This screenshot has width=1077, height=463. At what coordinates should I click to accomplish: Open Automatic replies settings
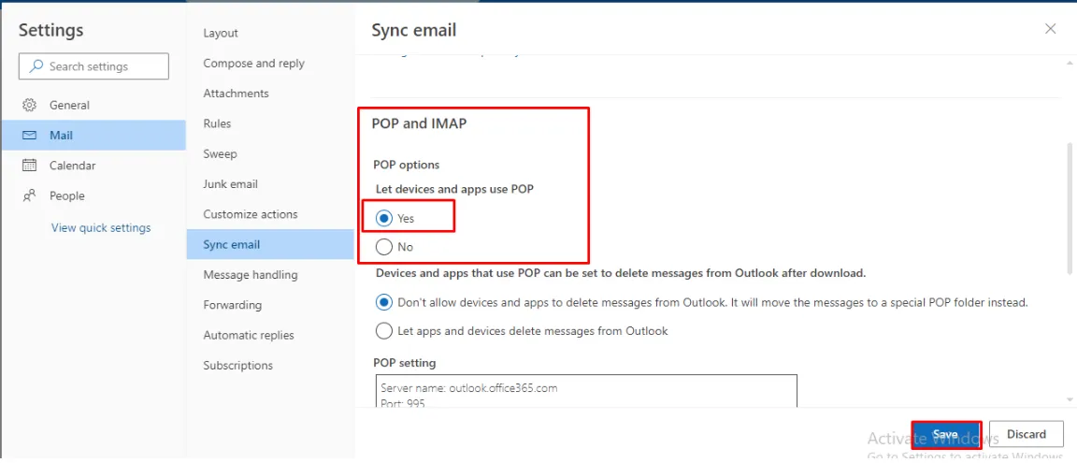[x=249, y=335]
